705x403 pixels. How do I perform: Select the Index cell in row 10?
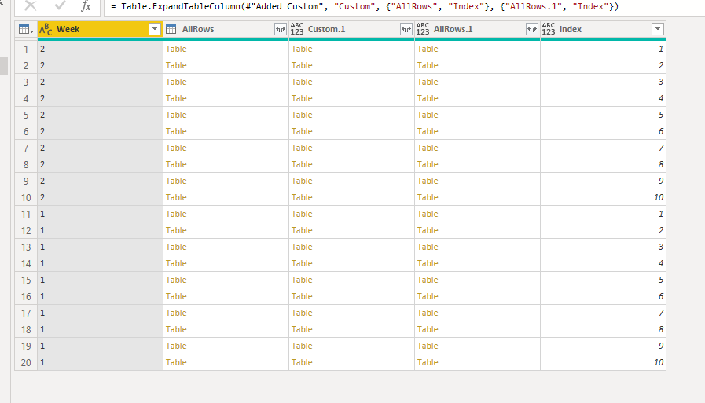603,197
